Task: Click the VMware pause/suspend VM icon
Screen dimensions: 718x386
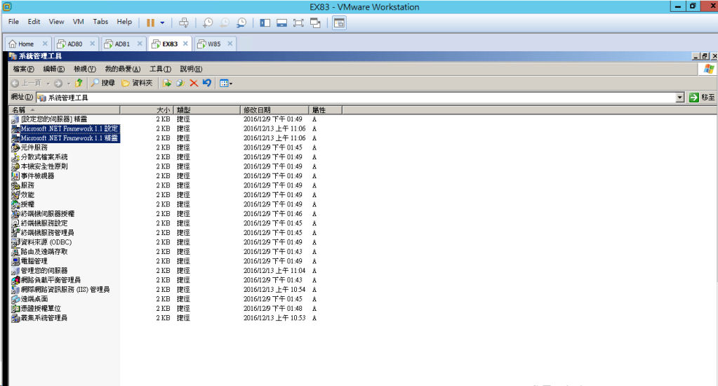Action: (150, 22)
